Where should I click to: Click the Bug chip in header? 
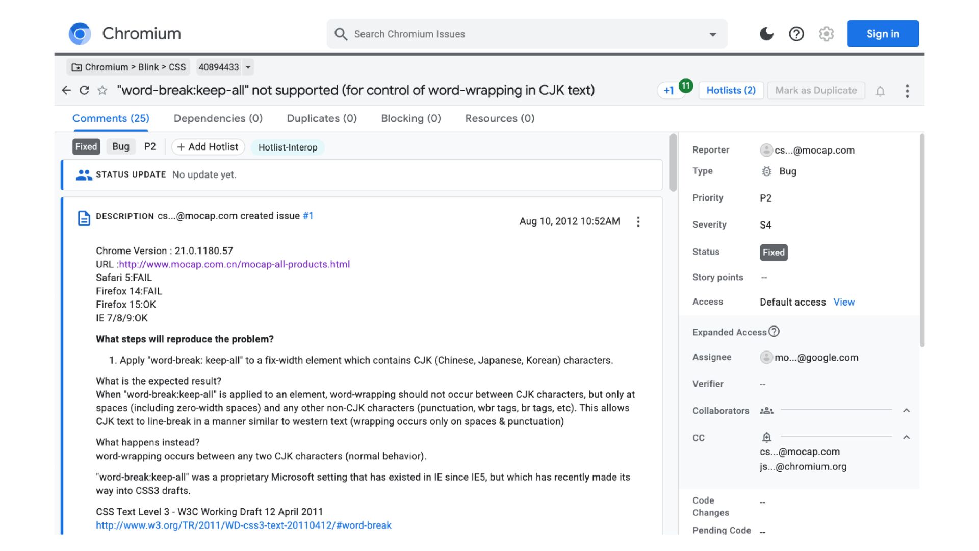click(121, 147)
